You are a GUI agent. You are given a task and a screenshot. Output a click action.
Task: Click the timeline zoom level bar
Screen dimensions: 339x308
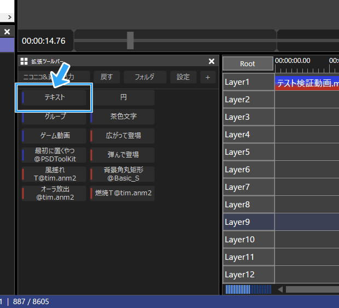pyautogui.click(x=248, y=289)
